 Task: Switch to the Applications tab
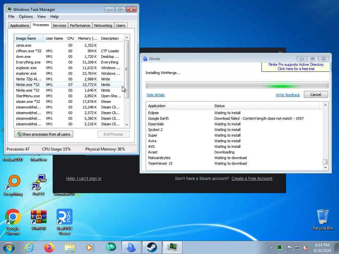point(20,25)
